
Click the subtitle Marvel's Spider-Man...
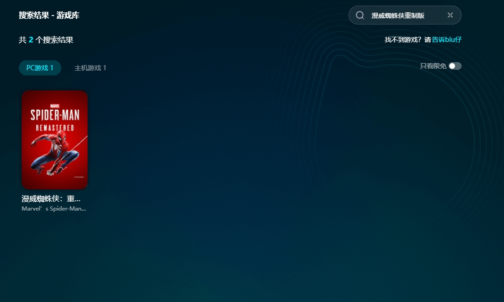54,208
